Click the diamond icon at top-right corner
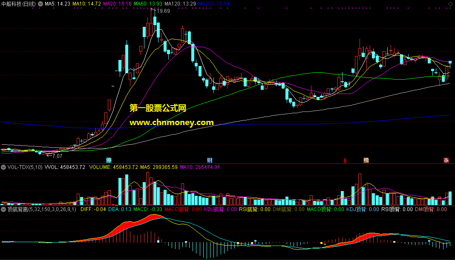Viewport: 455px width, 260px height. point(450,4)
